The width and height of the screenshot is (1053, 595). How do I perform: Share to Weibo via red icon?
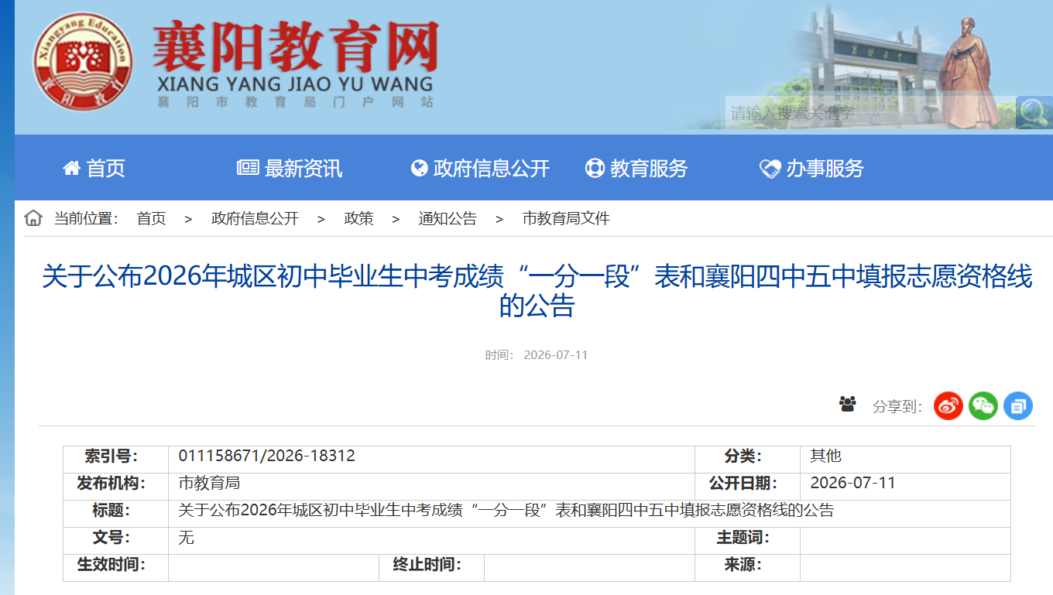tap(948, 405)
